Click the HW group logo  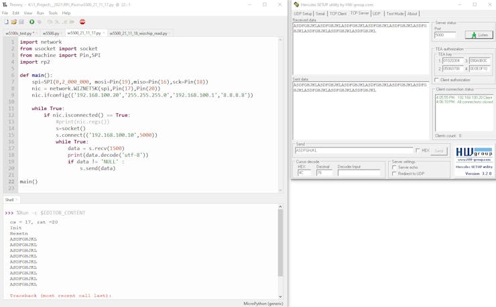coord(474,154)
